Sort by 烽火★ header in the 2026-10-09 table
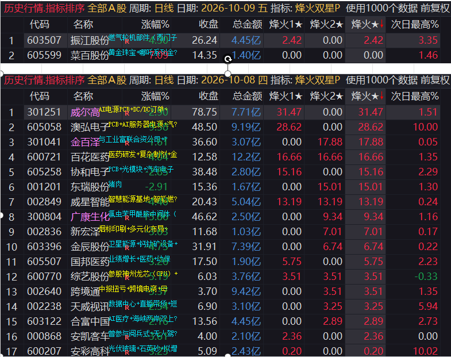 pos(365,25)
